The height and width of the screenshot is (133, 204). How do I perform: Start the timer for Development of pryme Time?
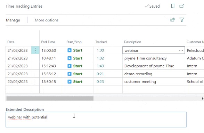[x=75, y=66]
